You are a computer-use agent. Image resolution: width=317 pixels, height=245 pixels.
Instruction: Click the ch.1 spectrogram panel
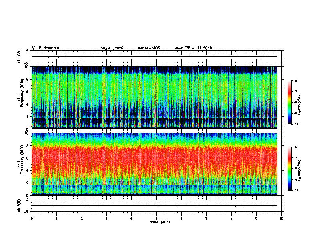pos(154,98)
